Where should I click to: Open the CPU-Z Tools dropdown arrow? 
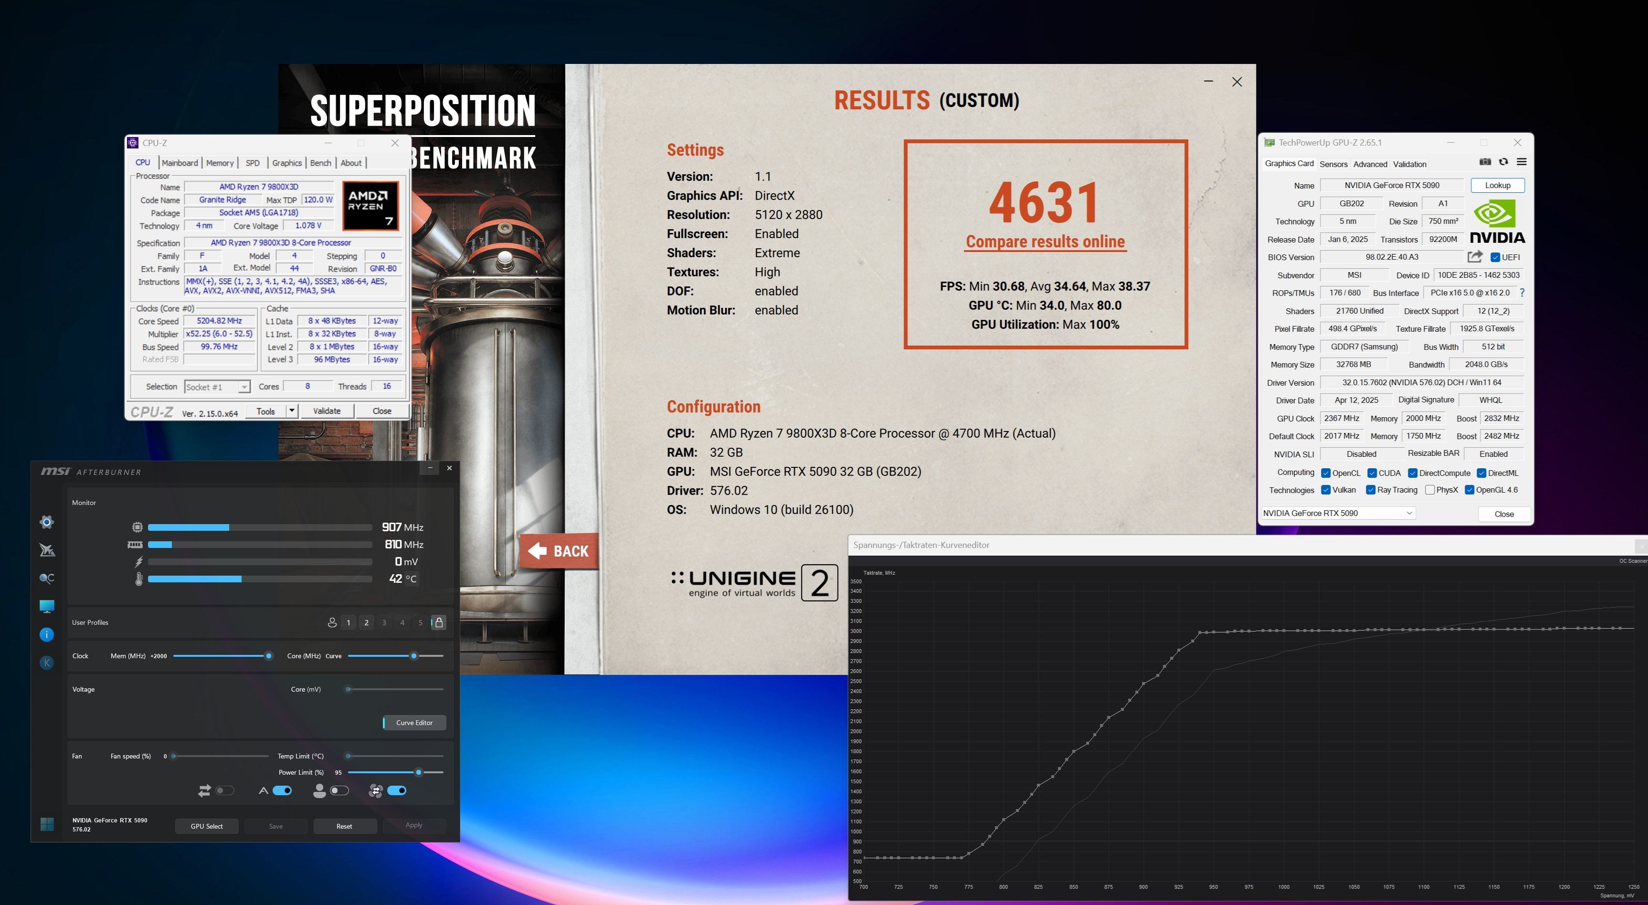coord(292,410)
